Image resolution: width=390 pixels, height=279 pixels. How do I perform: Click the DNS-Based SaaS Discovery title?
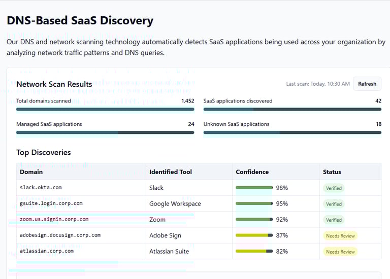point(80,21)
